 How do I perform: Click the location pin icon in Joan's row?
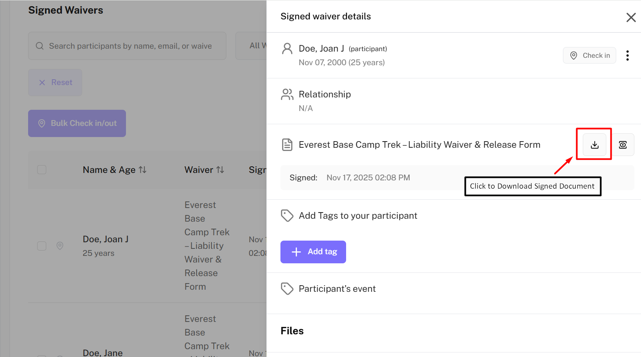click(60, 246)
